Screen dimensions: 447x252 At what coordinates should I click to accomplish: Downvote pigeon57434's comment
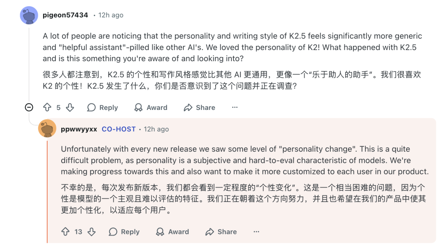pyautogui.click(x=70, y=107)
